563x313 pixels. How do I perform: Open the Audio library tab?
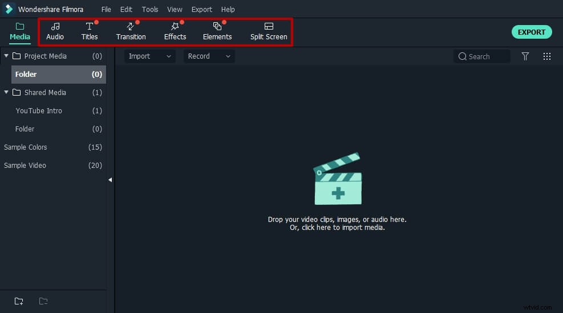(55, 31)
